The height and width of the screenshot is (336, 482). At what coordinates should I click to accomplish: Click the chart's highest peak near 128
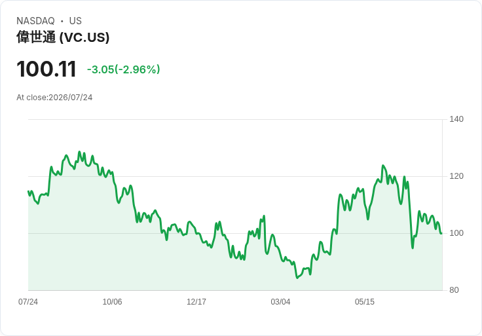point(79,152)
